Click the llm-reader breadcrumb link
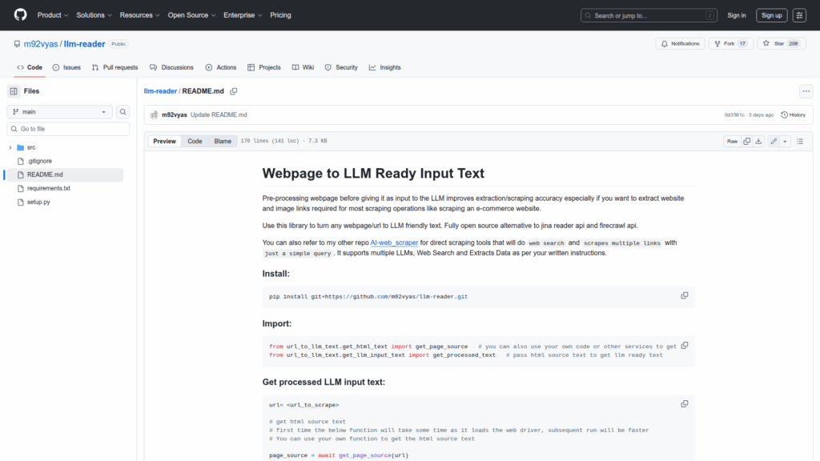 [160, 91]
